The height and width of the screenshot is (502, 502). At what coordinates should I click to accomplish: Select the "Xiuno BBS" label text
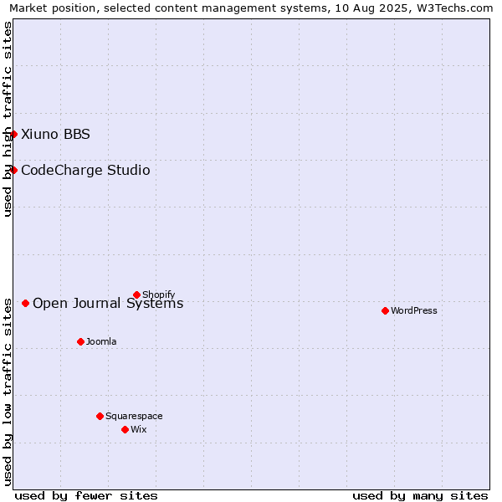tap(55, 134)
